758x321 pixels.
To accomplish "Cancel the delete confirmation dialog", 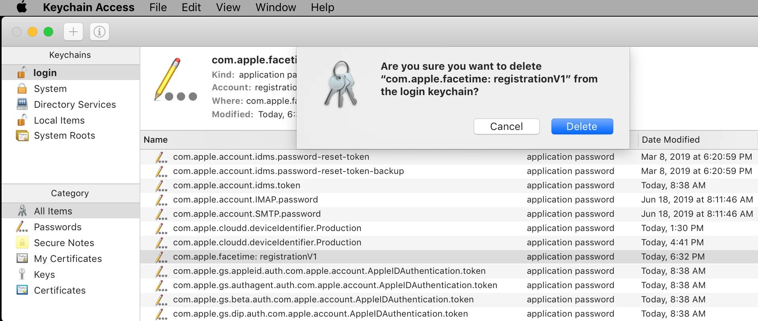I will [506, 126].
